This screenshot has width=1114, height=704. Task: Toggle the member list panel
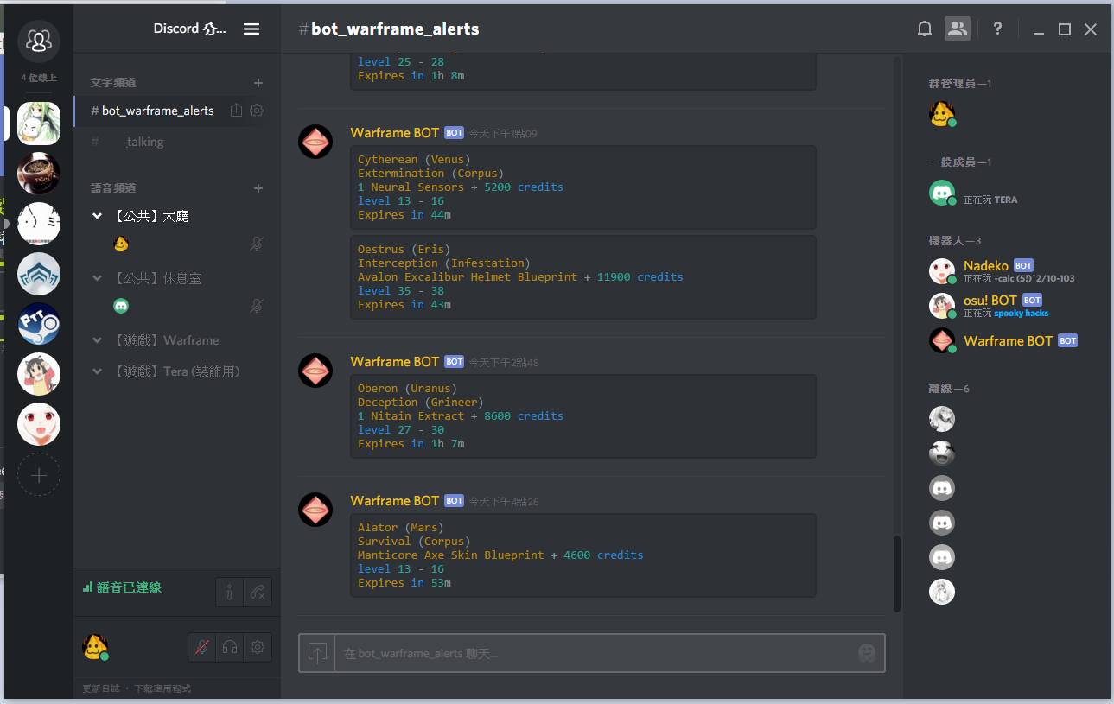coord(958,29)
